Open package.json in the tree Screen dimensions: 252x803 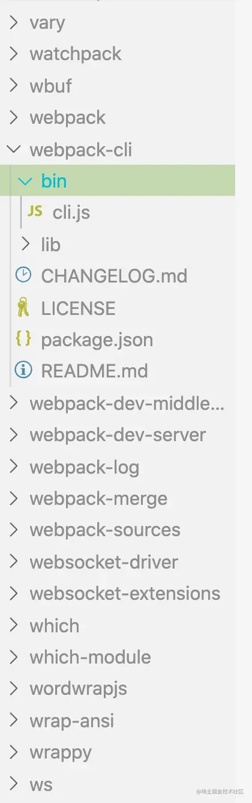97,340
